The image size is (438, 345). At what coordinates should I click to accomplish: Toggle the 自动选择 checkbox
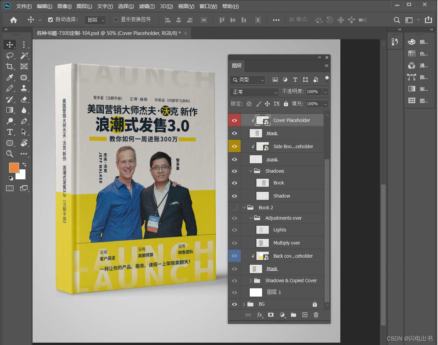(50, 20)
